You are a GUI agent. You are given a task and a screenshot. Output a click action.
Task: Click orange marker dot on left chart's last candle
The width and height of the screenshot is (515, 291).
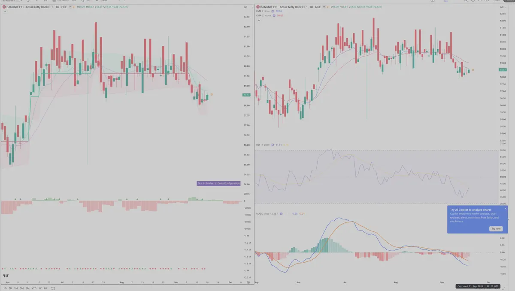(x=212, y=94)
